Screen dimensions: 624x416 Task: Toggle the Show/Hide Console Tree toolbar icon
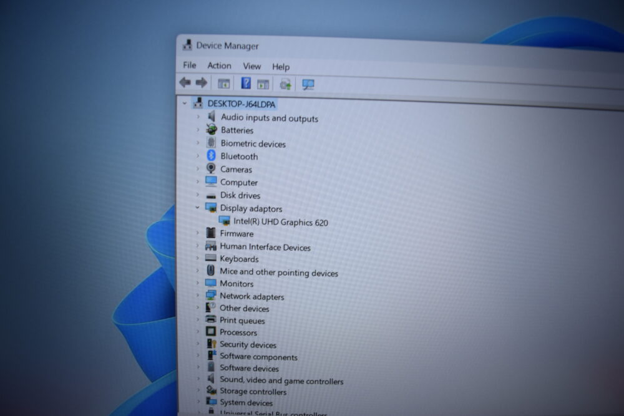[x=223, y=84]
